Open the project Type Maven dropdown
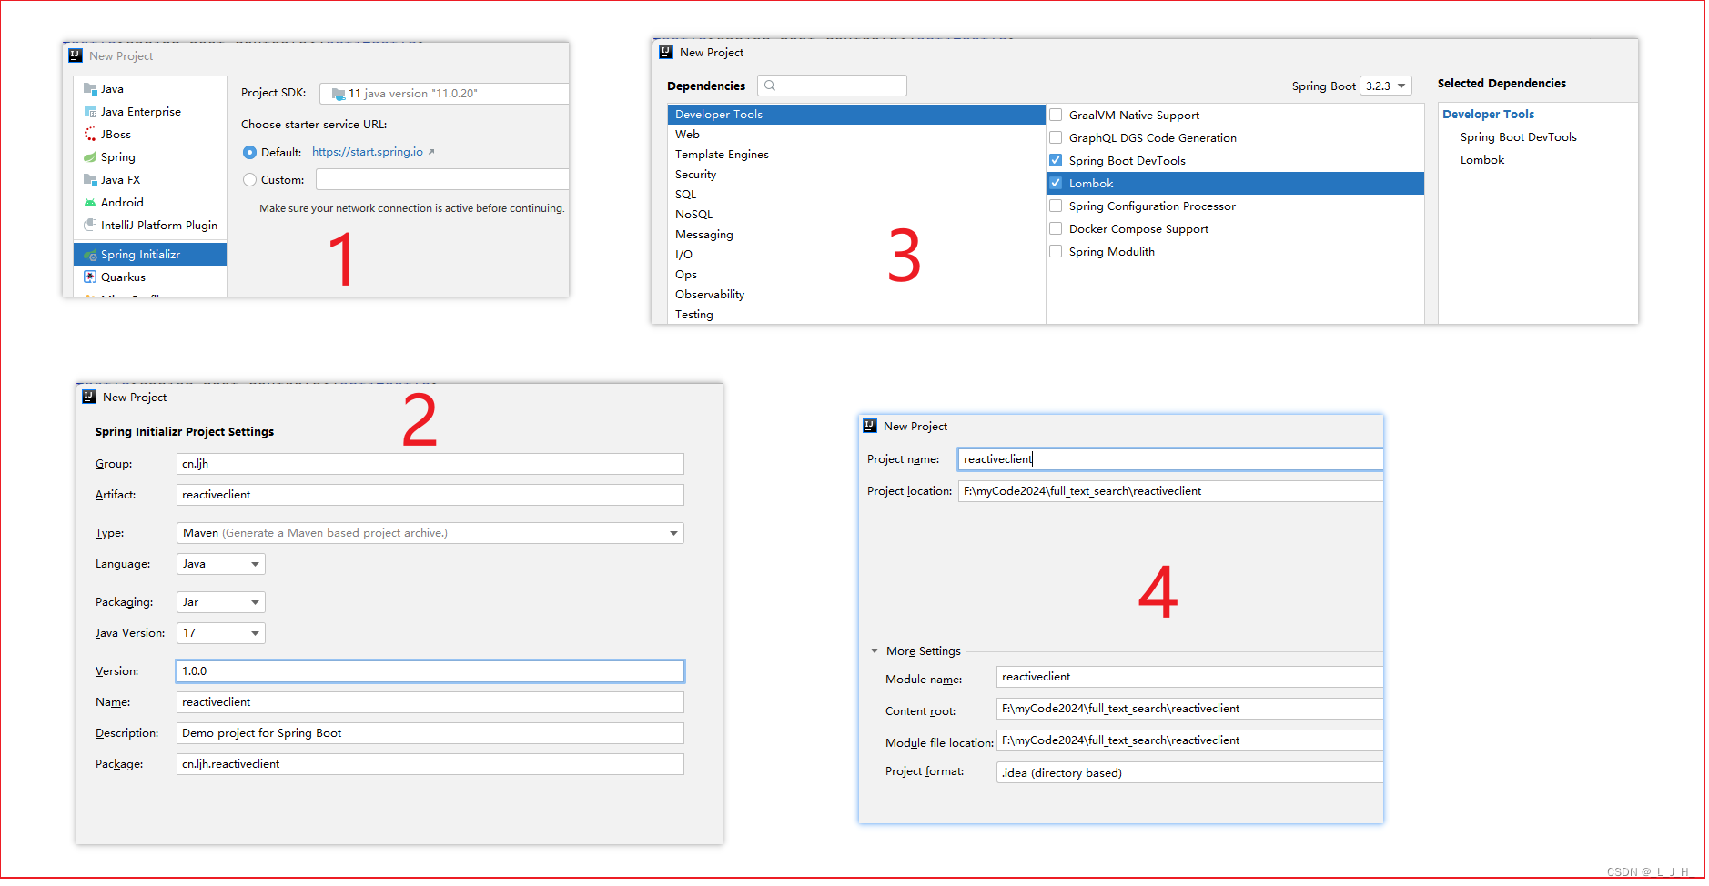 pyautogui.click(x=430, y=533)
